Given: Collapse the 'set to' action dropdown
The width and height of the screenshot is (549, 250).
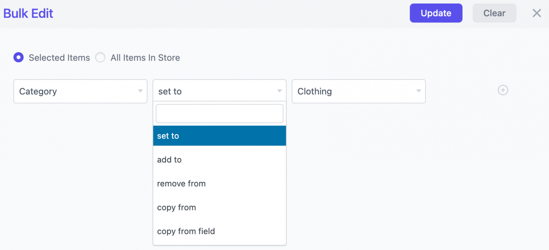Looking at the screenshot, I should (219, 91).
